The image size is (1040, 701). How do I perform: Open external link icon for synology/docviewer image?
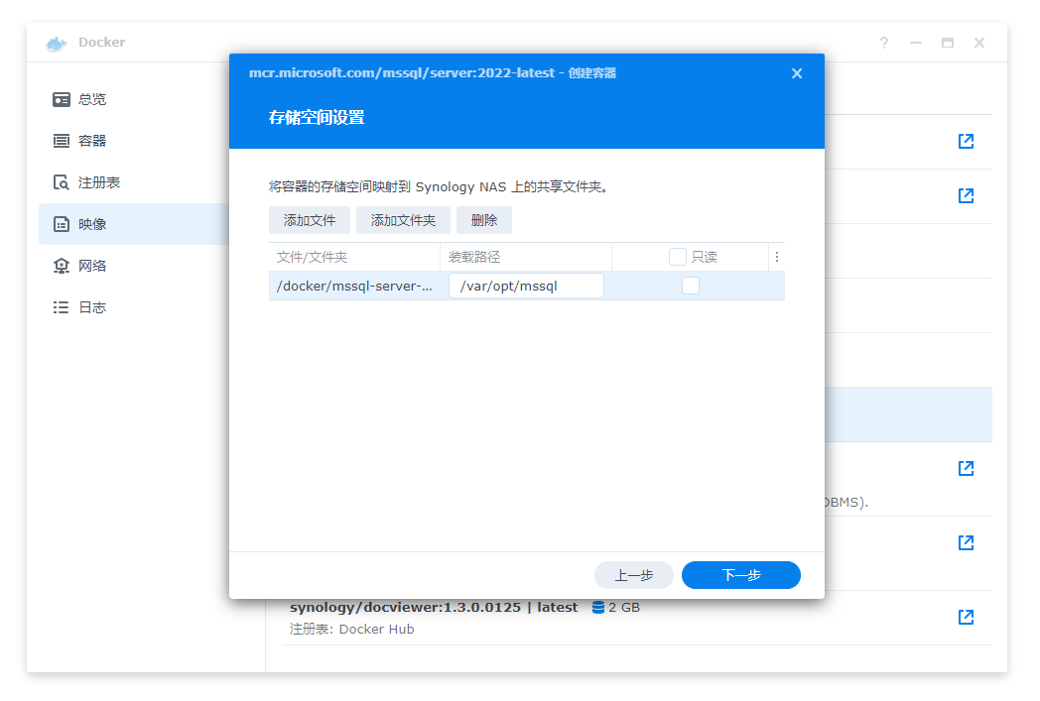click(966, 617)
